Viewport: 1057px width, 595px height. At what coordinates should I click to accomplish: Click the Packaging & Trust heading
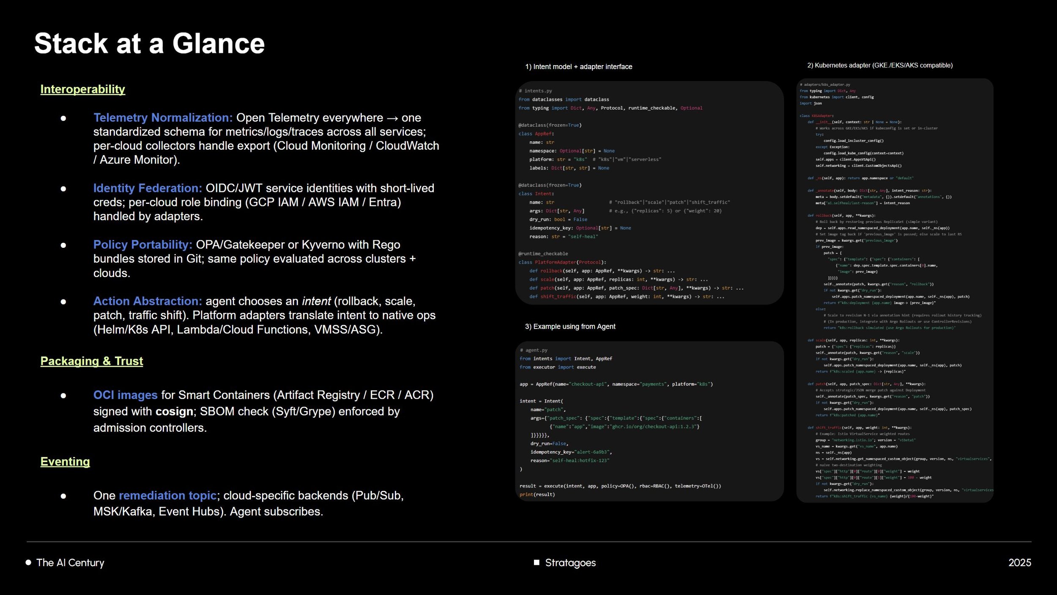pos(91,361)
